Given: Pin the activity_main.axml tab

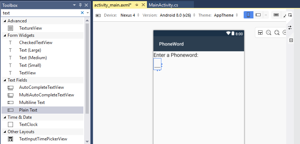Looking at the screenshot, I should tap(136, 5).
